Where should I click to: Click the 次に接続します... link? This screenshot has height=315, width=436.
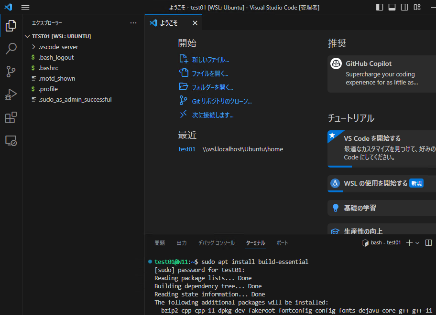point(213,115)
